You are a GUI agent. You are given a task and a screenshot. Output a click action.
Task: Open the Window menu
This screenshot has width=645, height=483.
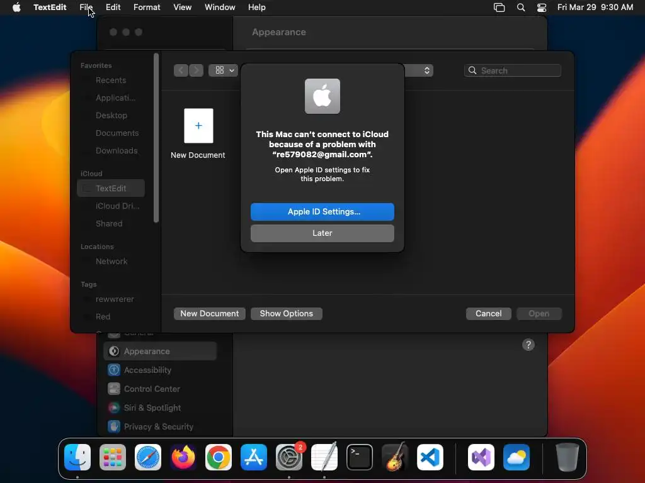[220, 8]
